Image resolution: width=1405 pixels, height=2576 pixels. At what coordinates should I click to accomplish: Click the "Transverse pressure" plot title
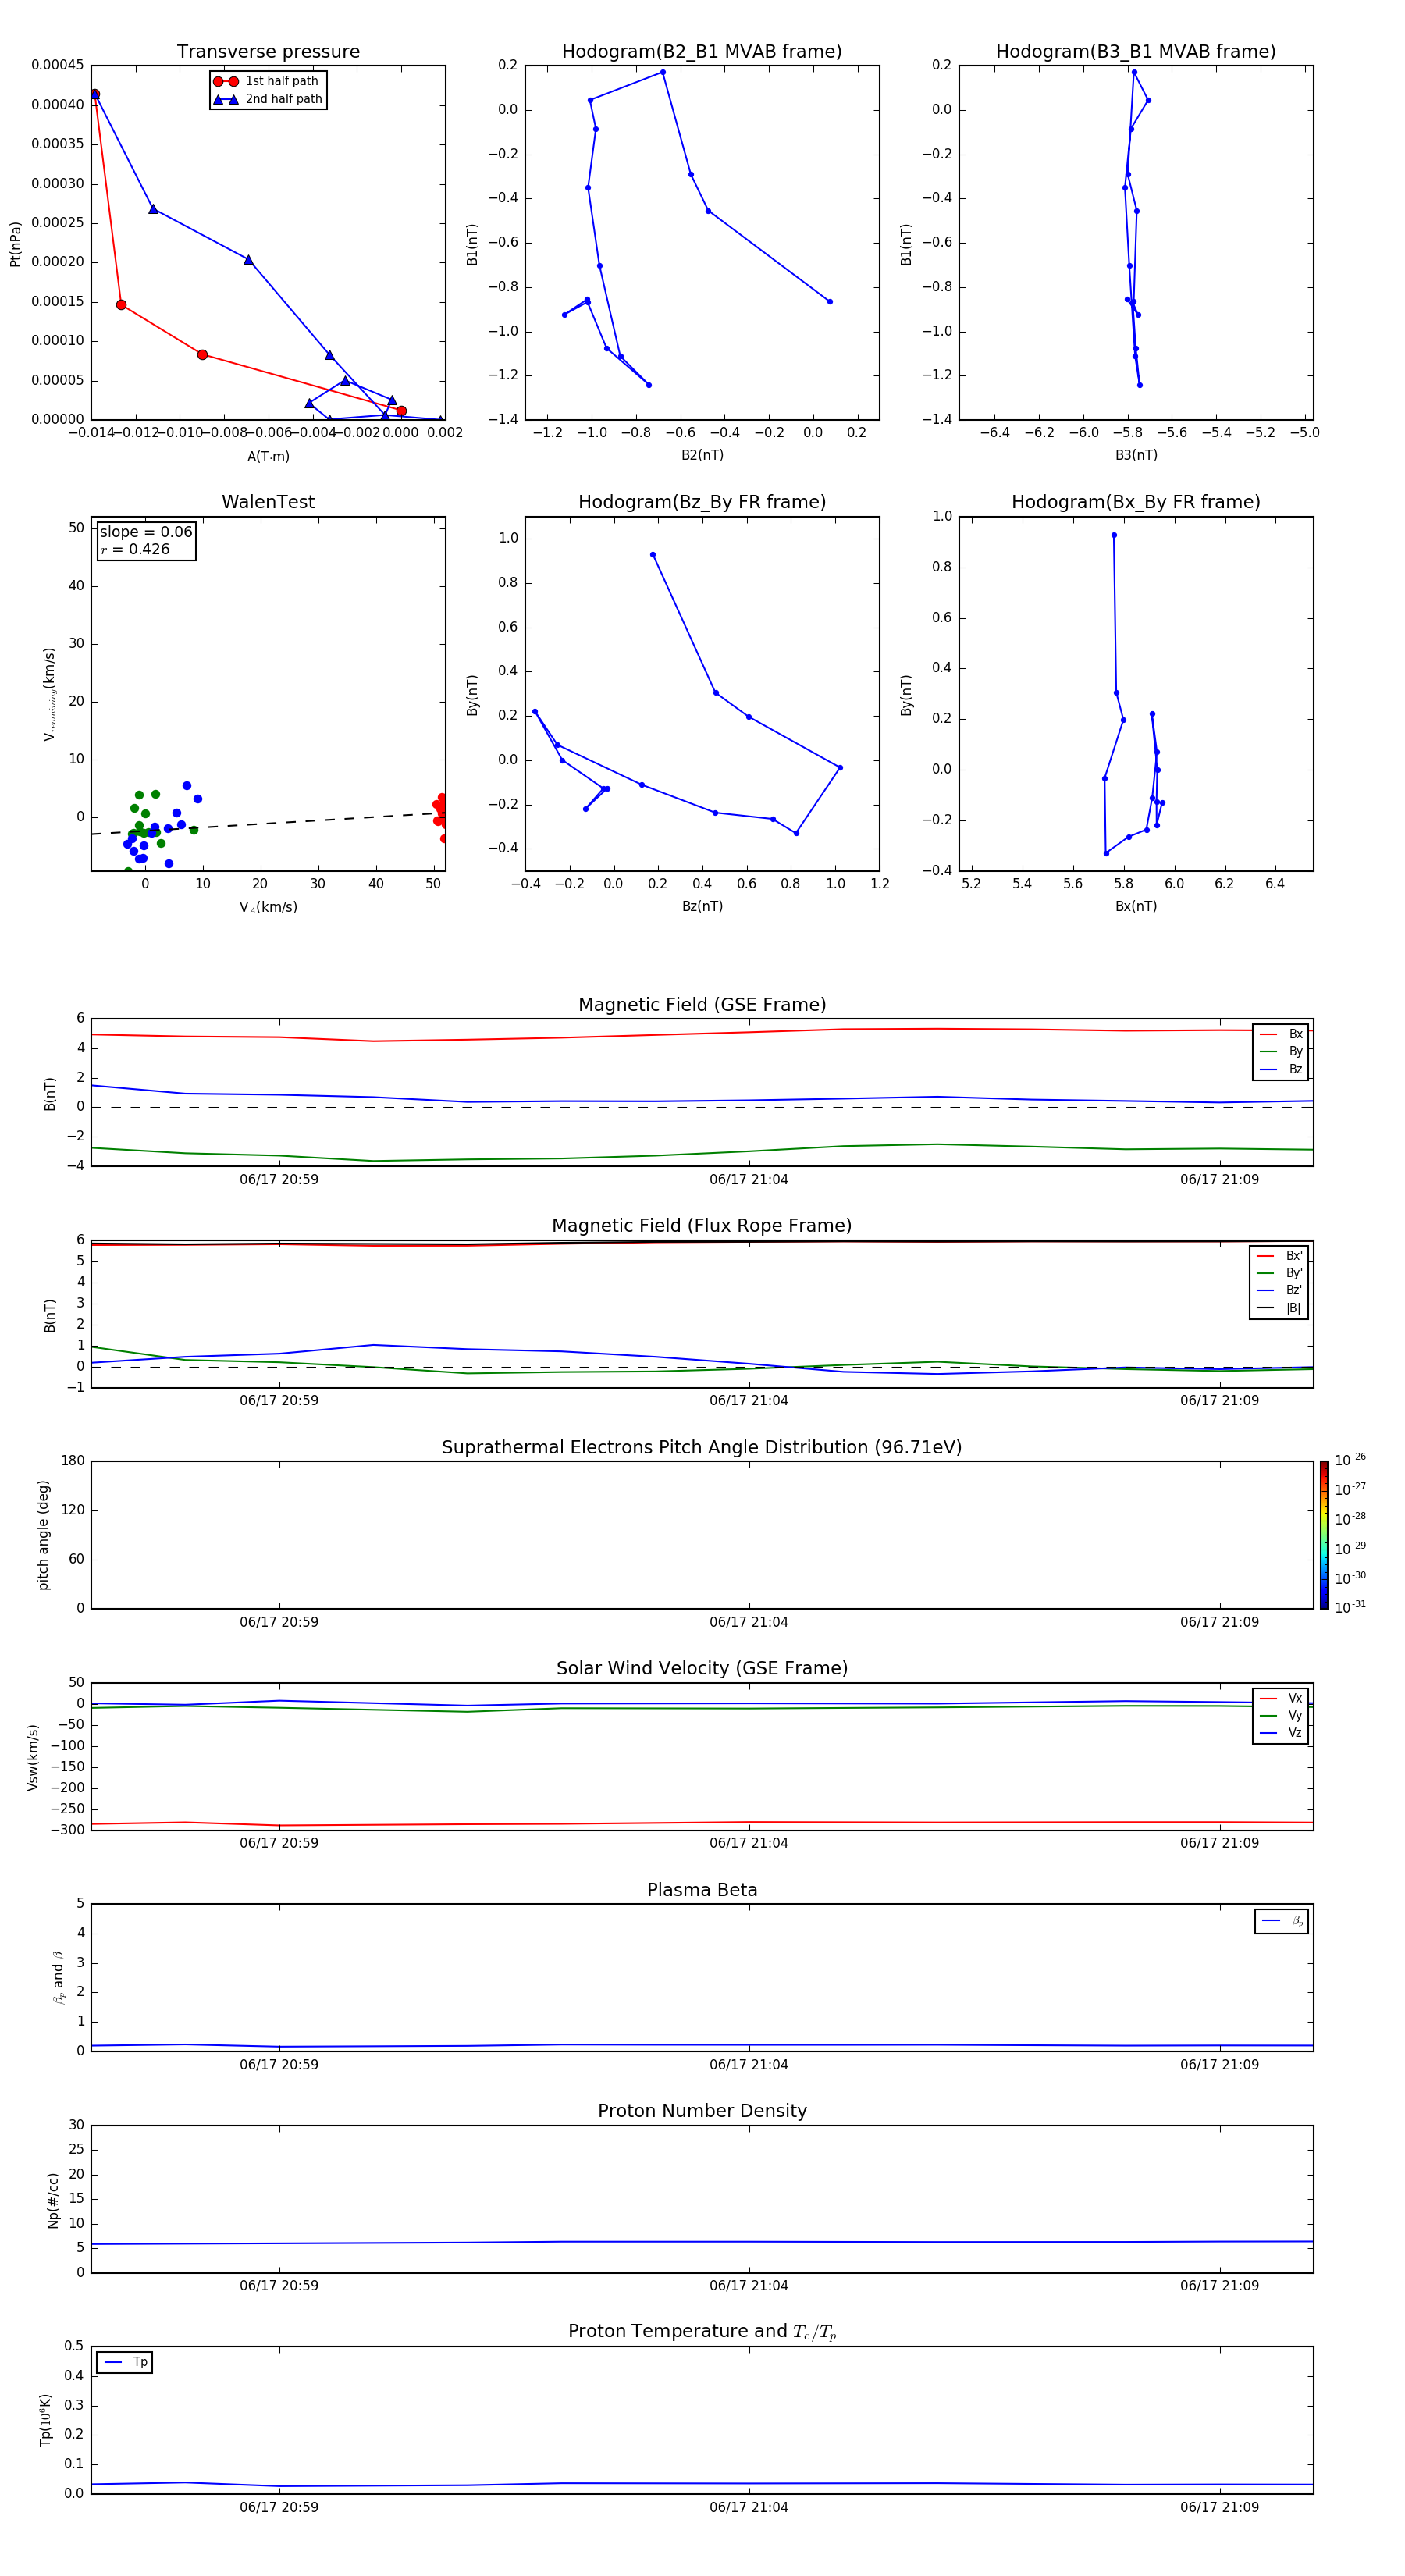pos(268,52)
